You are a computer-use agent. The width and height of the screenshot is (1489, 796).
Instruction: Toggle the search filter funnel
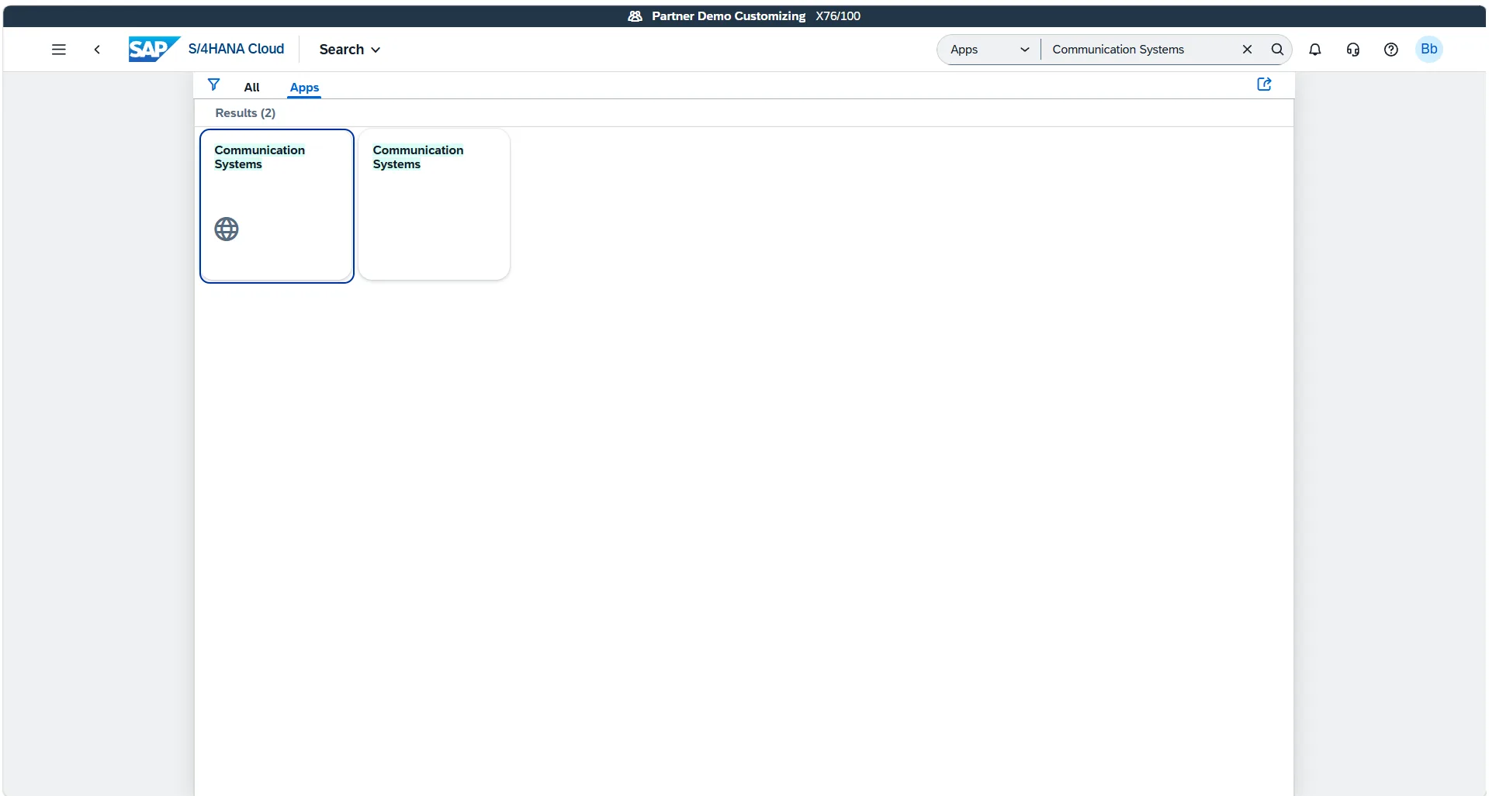pyautogui.click(x=213, y=84)
